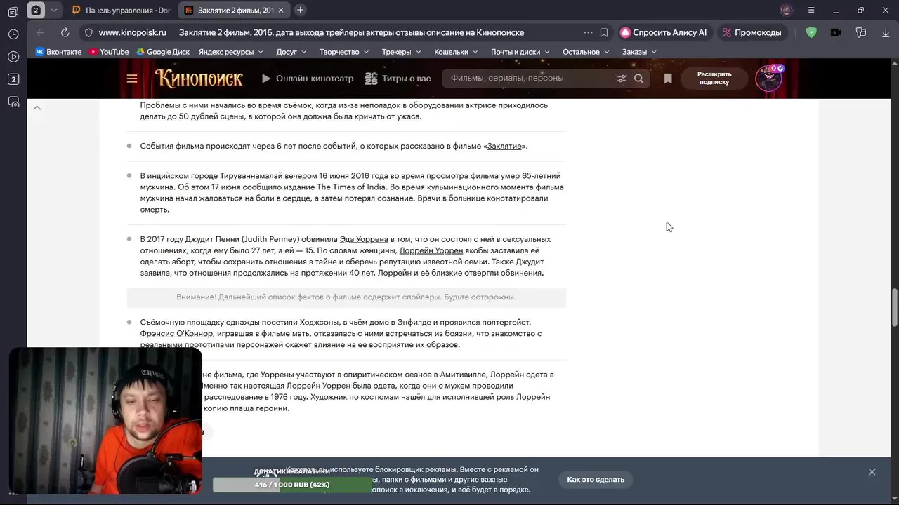Viewport: 899px width, 505px height.
Task: Open the Промокоды button
Action: [x=752, y=32]
